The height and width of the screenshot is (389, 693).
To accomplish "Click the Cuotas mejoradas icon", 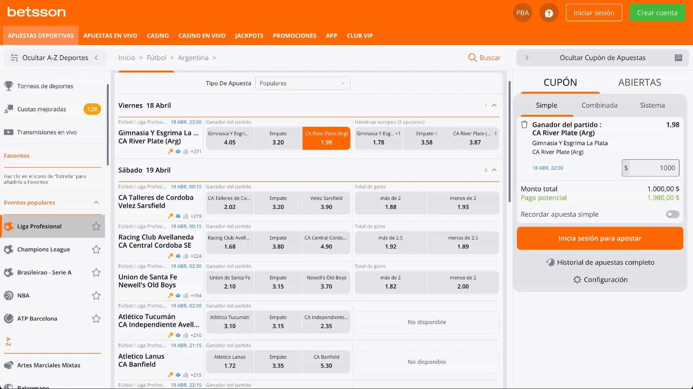I will [x=9, y=109].
